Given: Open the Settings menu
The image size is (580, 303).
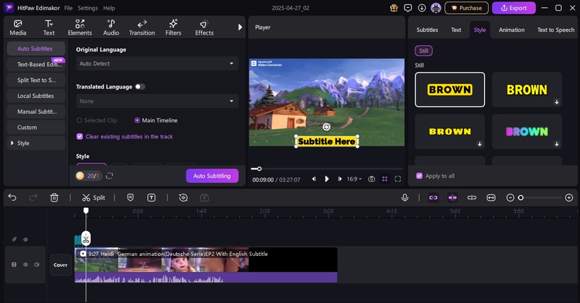Looking at the screenshot, I should 88,8.
